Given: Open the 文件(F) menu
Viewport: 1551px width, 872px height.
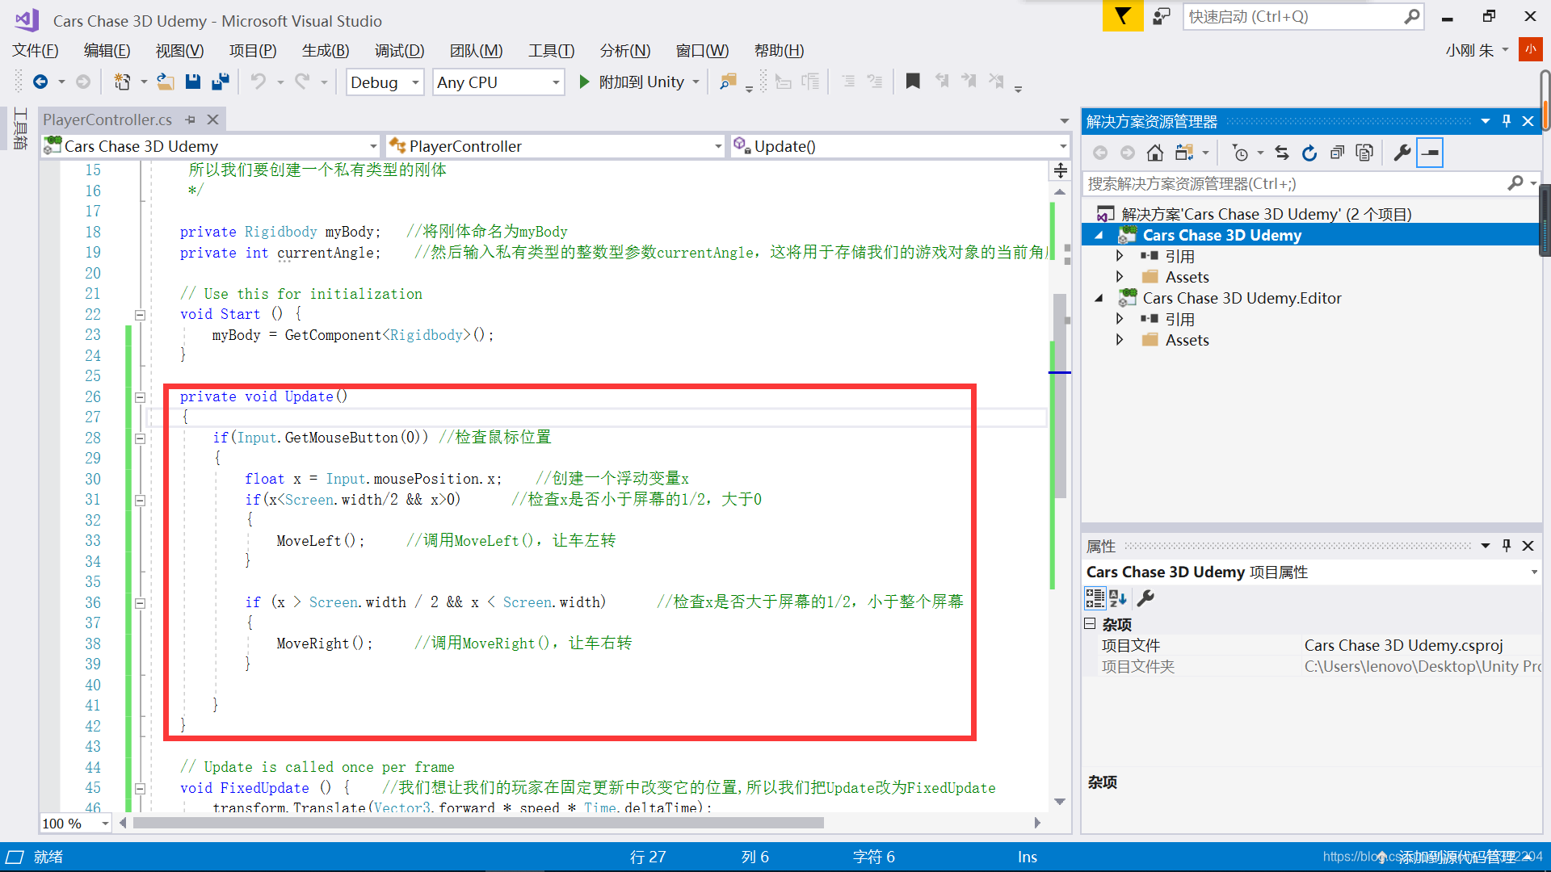Looking at the screenshot, I should point(36,51).
